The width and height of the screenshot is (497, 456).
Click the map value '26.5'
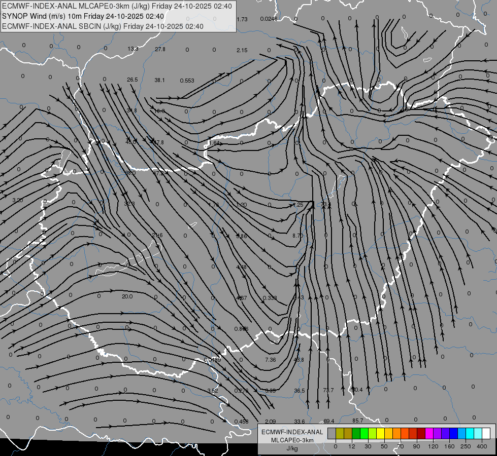[x=132, y=80]
